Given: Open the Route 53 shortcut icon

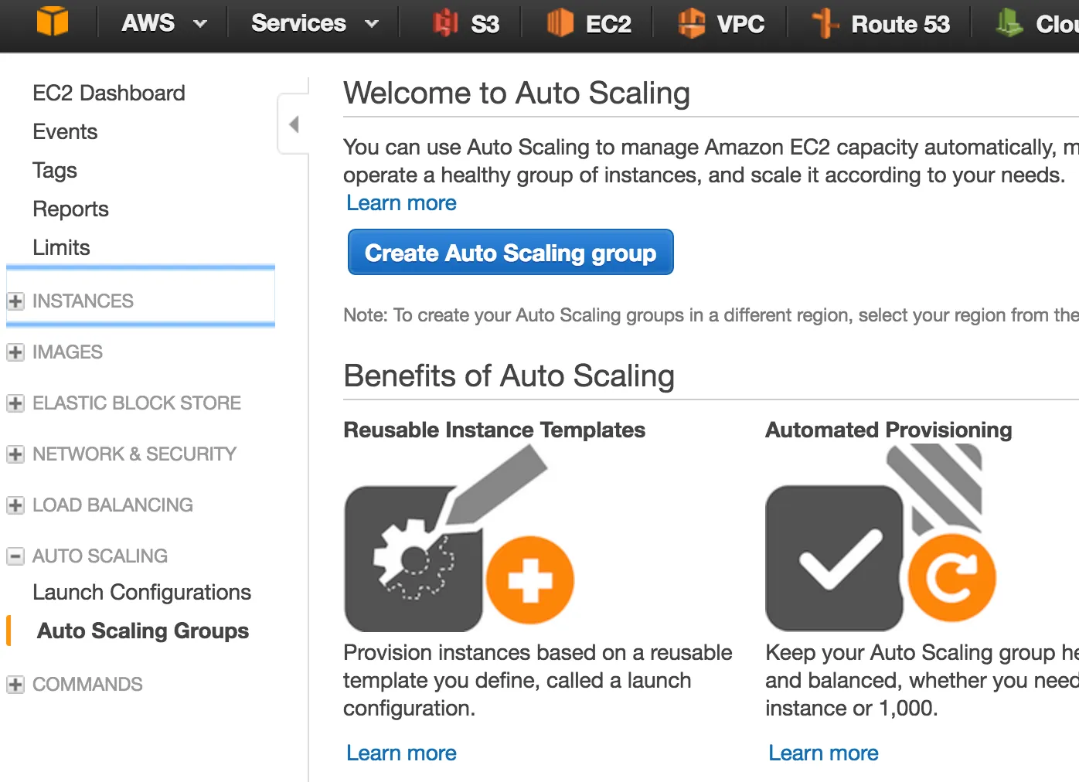Looking at the screenshot, I should pos(825,23).
